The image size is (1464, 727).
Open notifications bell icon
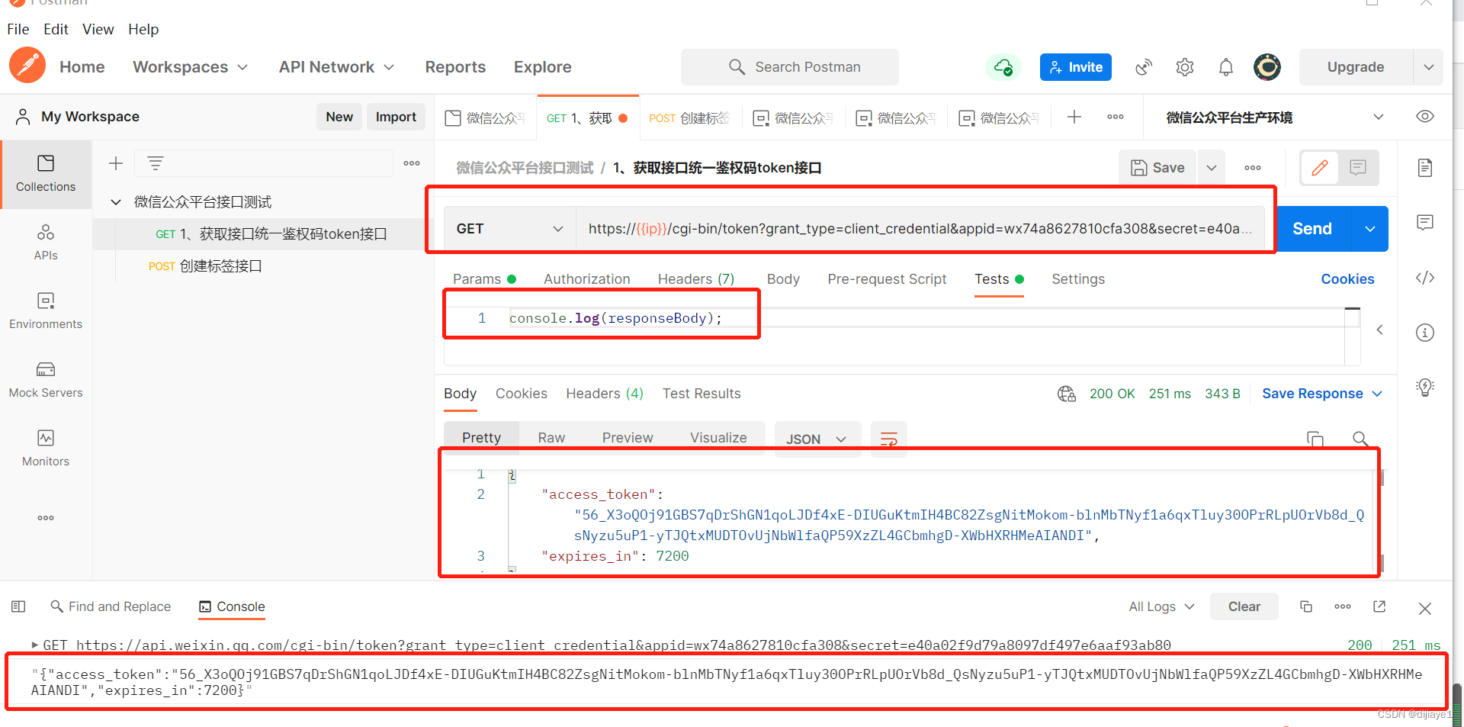point(1226,67)
